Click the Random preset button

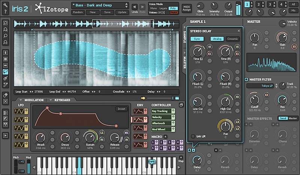78,12
